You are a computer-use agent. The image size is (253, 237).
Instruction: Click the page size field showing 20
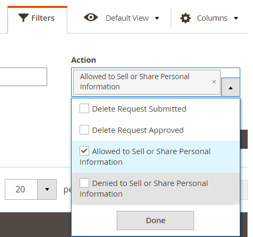pyautogui.click(x=21, y=189)
